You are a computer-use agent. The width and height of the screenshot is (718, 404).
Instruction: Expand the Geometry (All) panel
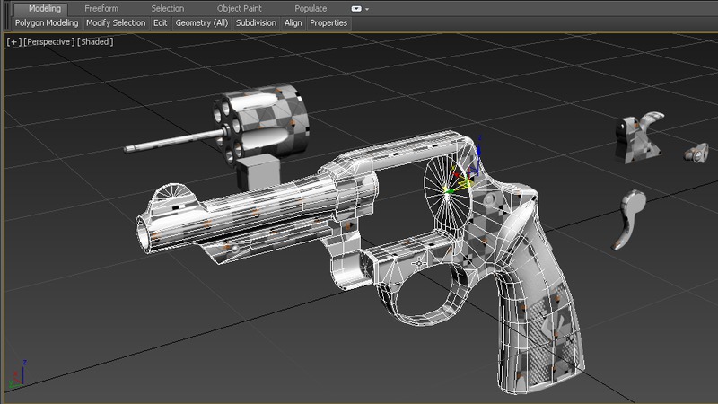(x=202, y=22)
